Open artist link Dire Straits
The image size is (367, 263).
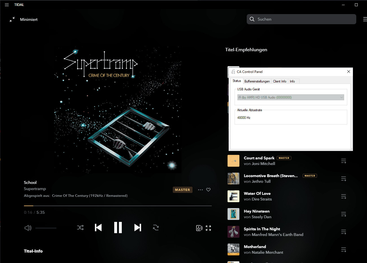click(x=262, y=199)
